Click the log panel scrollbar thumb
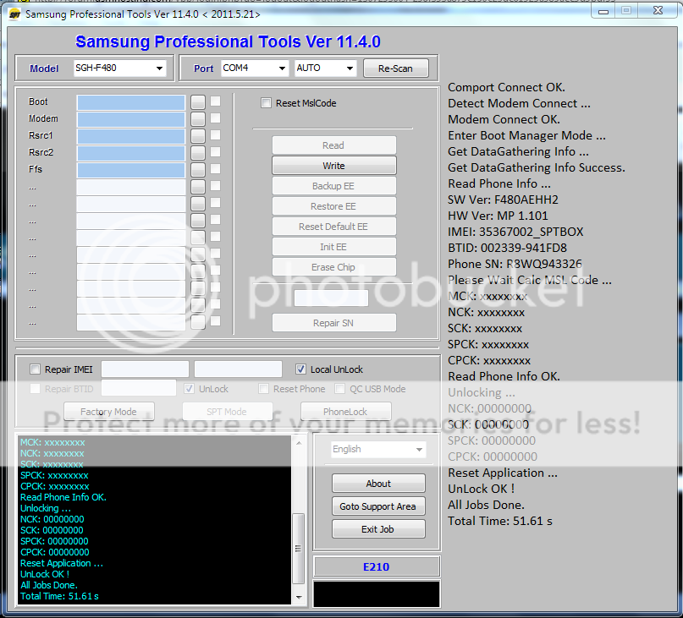 (299, 549)
